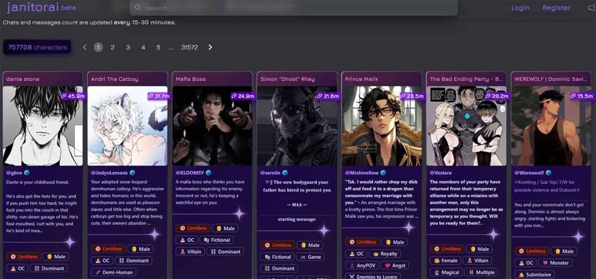Screen dimensions: 596x279
Task: Click the janitorai beta logo
Action: (x=41, y=8)
